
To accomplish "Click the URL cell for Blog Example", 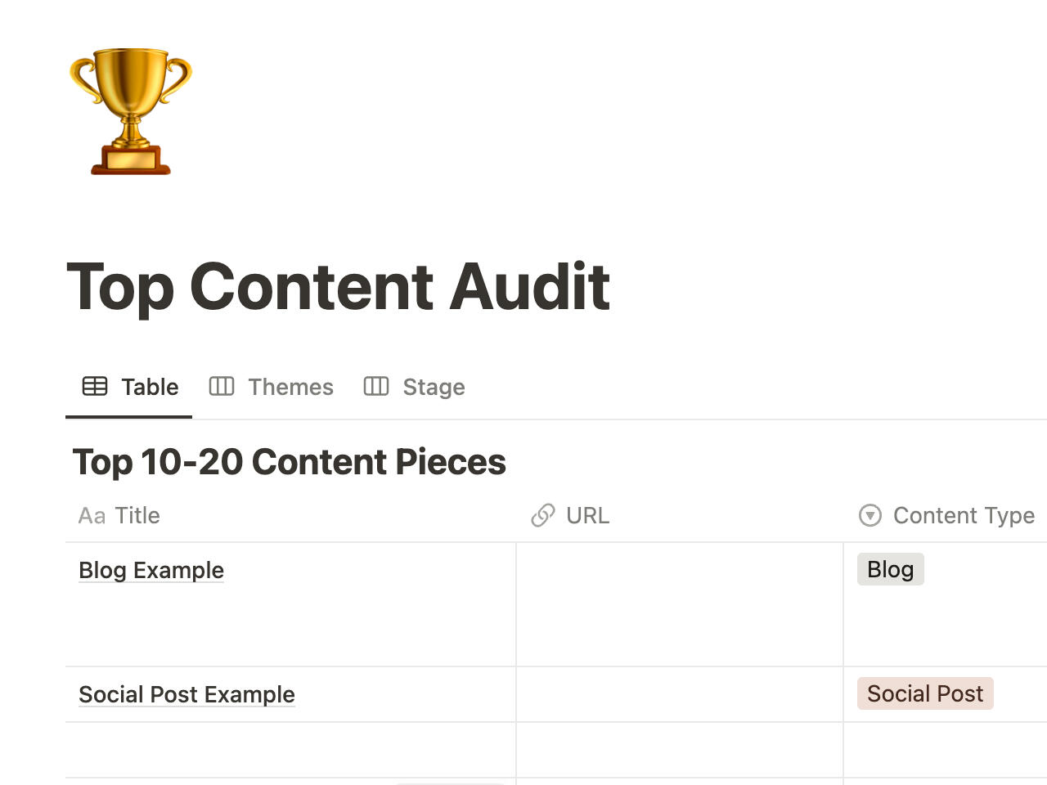I will point(679,604).
